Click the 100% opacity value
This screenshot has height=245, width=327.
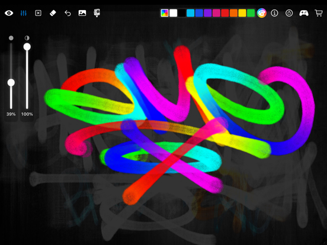(27, 114)
